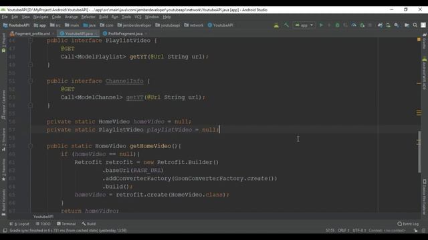Open Project Structure icon in the toolbar
The image size is (428, 240).
[x=407, y=25]
